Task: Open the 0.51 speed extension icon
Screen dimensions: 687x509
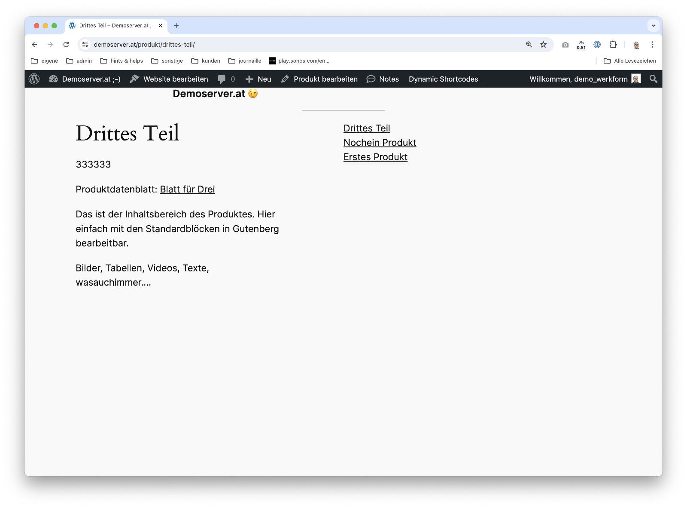Action: click(581, 45)
